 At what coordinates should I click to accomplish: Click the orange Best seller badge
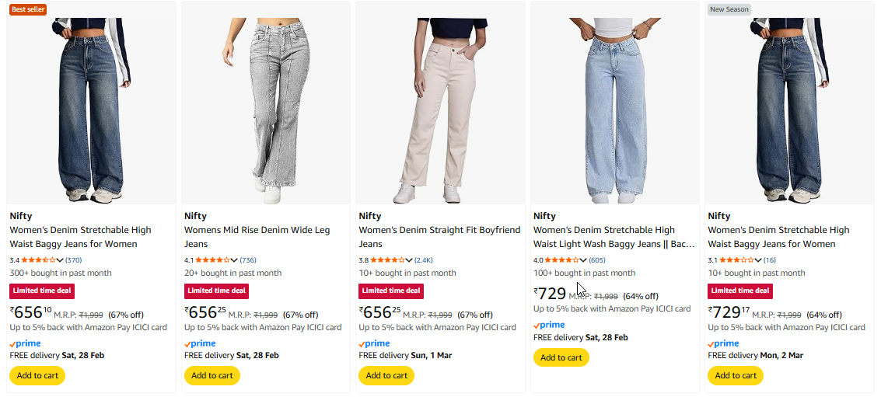[28, 9]
